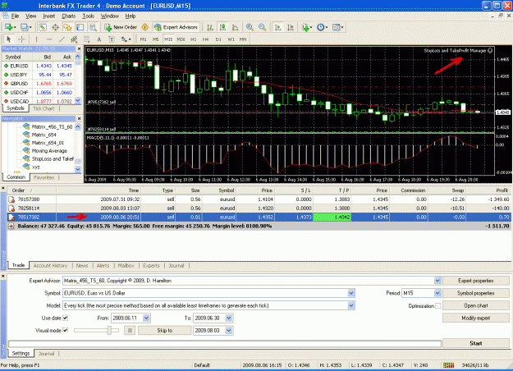This screenshot has height=371, width=513.
Task: Enable the Optimization checkbox
Action: click(437, 305)
